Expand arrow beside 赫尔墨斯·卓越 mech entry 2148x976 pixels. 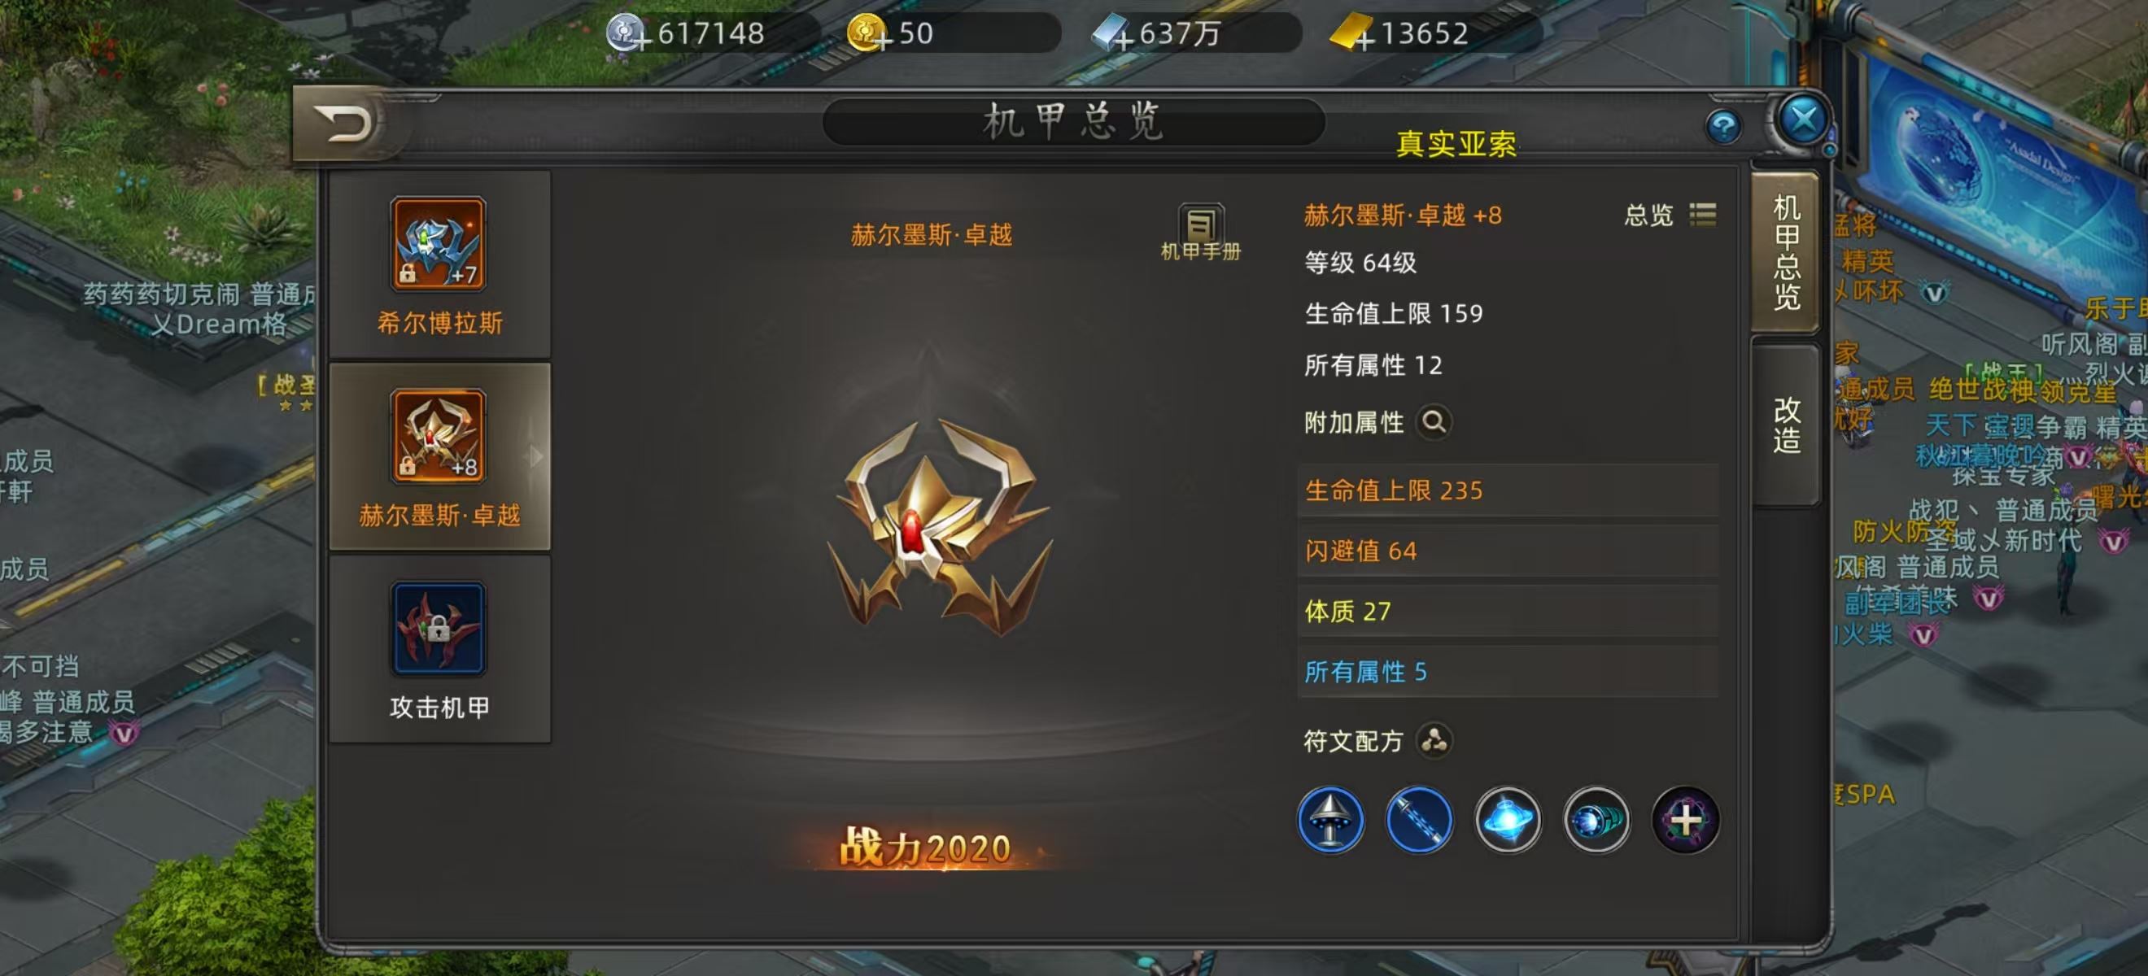[x=536, y=456]
